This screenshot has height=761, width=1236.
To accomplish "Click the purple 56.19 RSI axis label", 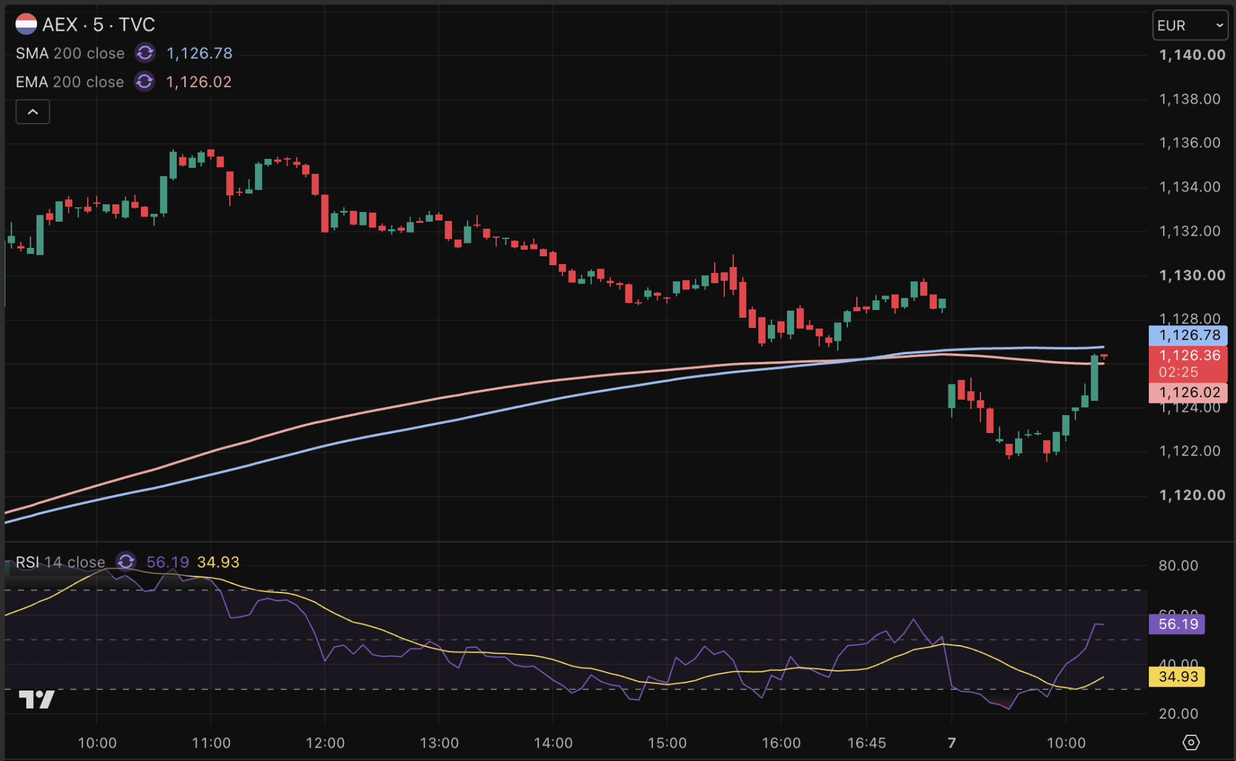I will pos(1177,624).
